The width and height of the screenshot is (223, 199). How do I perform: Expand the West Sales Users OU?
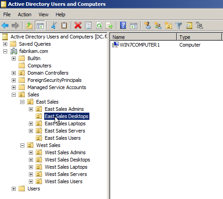click(31, 181)
